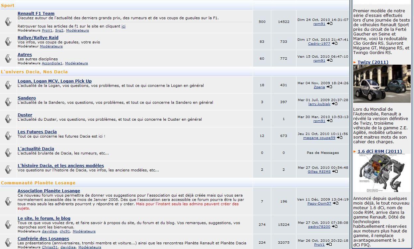Click Renault logo icon beside L'actualité Dacia

[8, 153]
